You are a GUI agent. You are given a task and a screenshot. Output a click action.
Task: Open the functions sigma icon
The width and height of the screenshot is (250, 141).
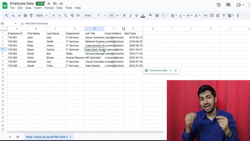point(238,16)
